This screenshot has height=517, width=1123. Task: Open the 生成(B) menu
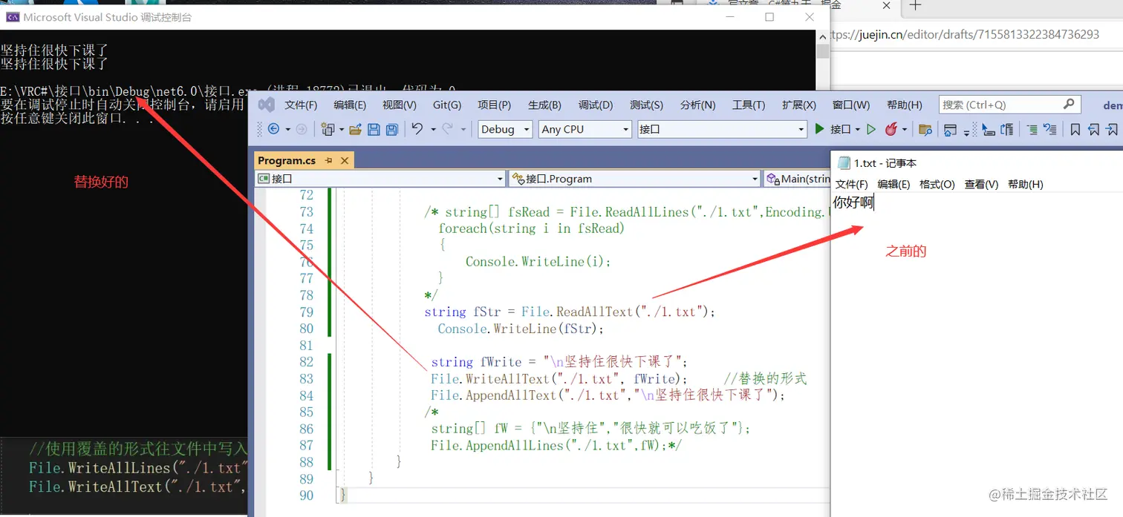click(x=544, y=105)
